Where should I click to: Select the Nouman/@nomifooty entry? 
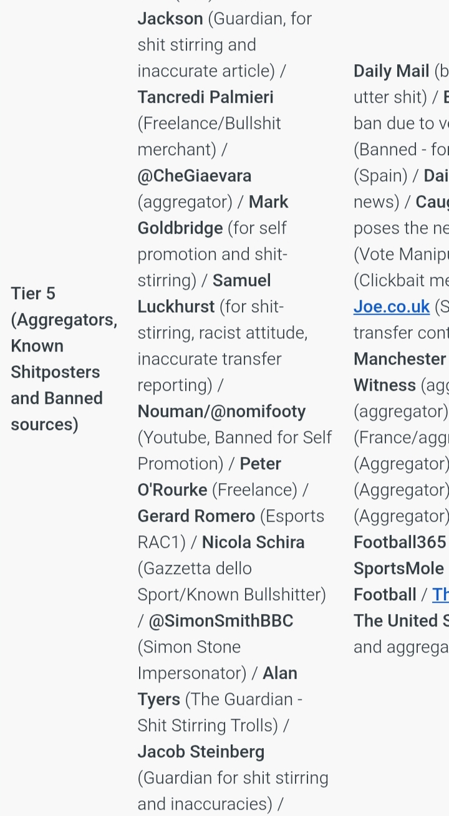pos(221,411)
